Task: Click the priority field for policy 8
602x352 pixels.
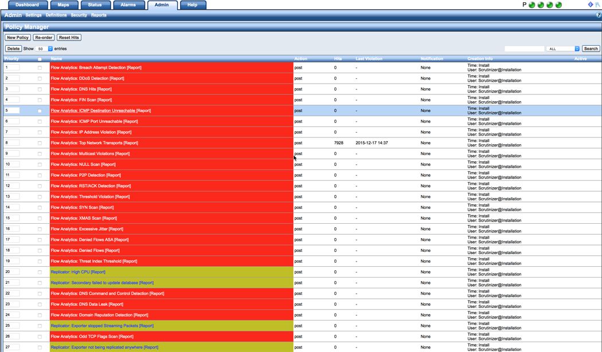Action: click(x=12, y=143)
